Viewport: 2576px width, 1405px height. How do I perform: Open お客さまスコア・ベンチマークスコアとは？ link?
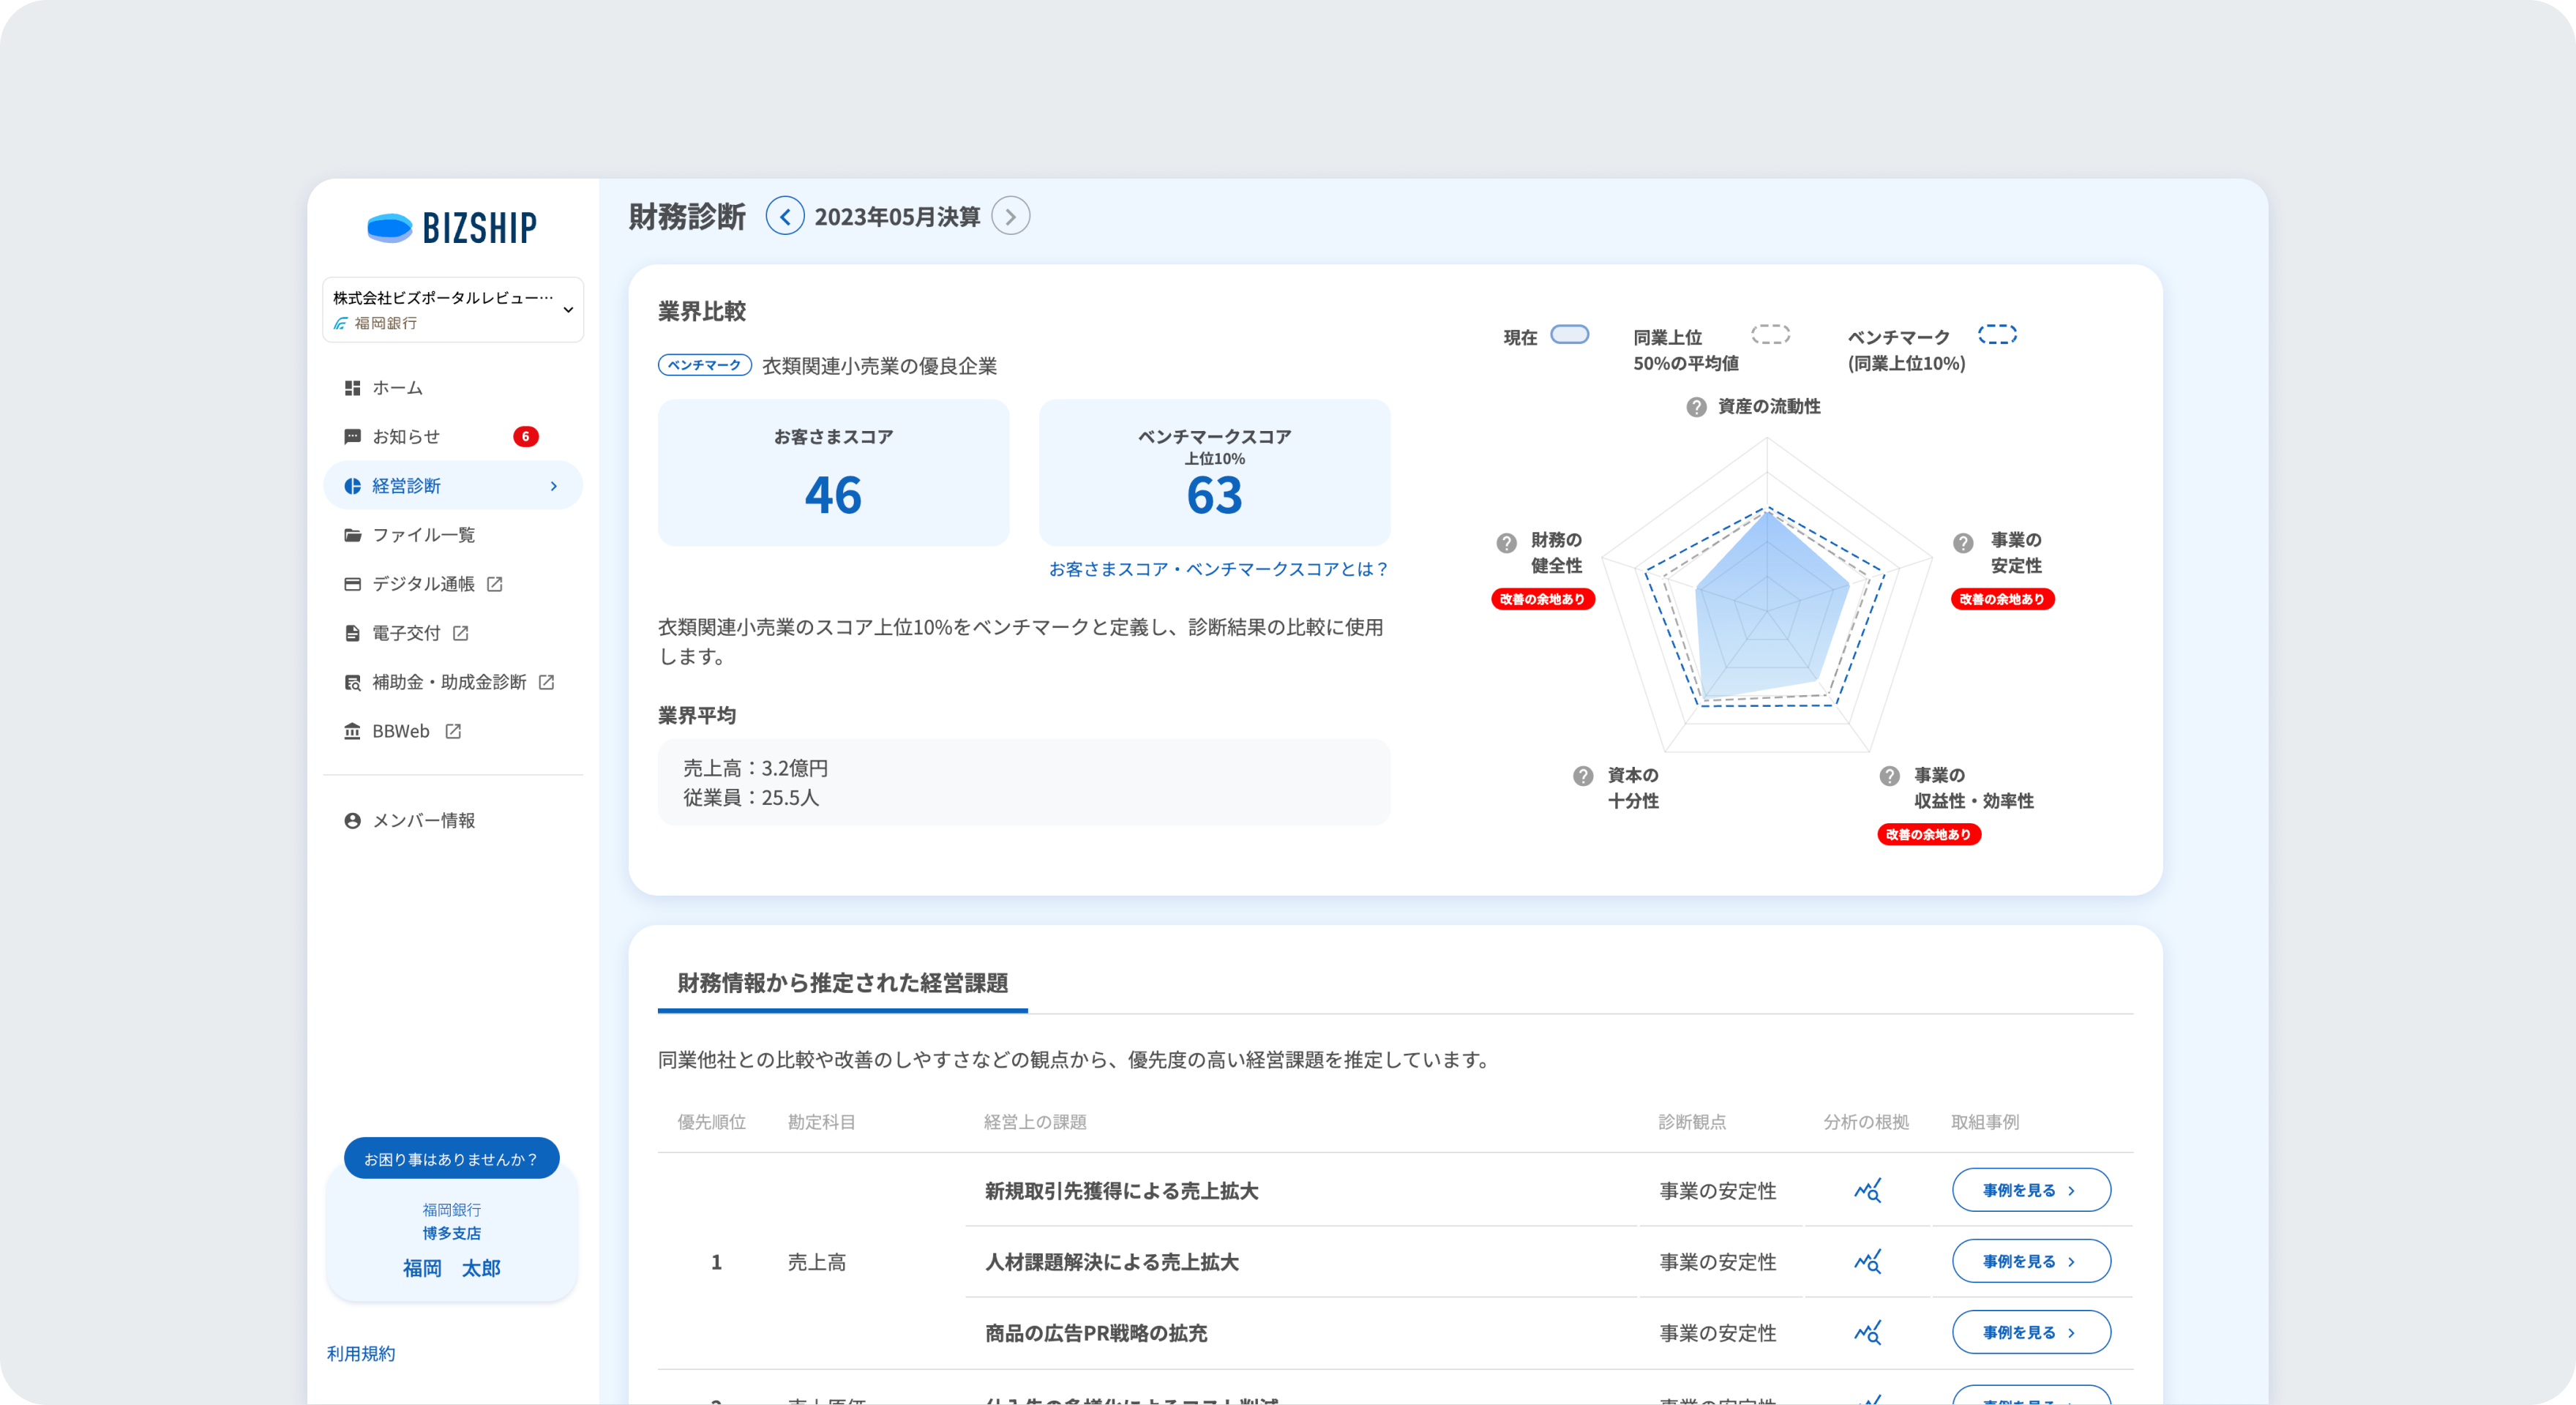click(1218, 569)
